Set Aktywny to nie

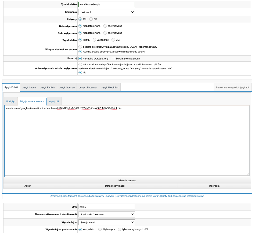tap(91, 19)
